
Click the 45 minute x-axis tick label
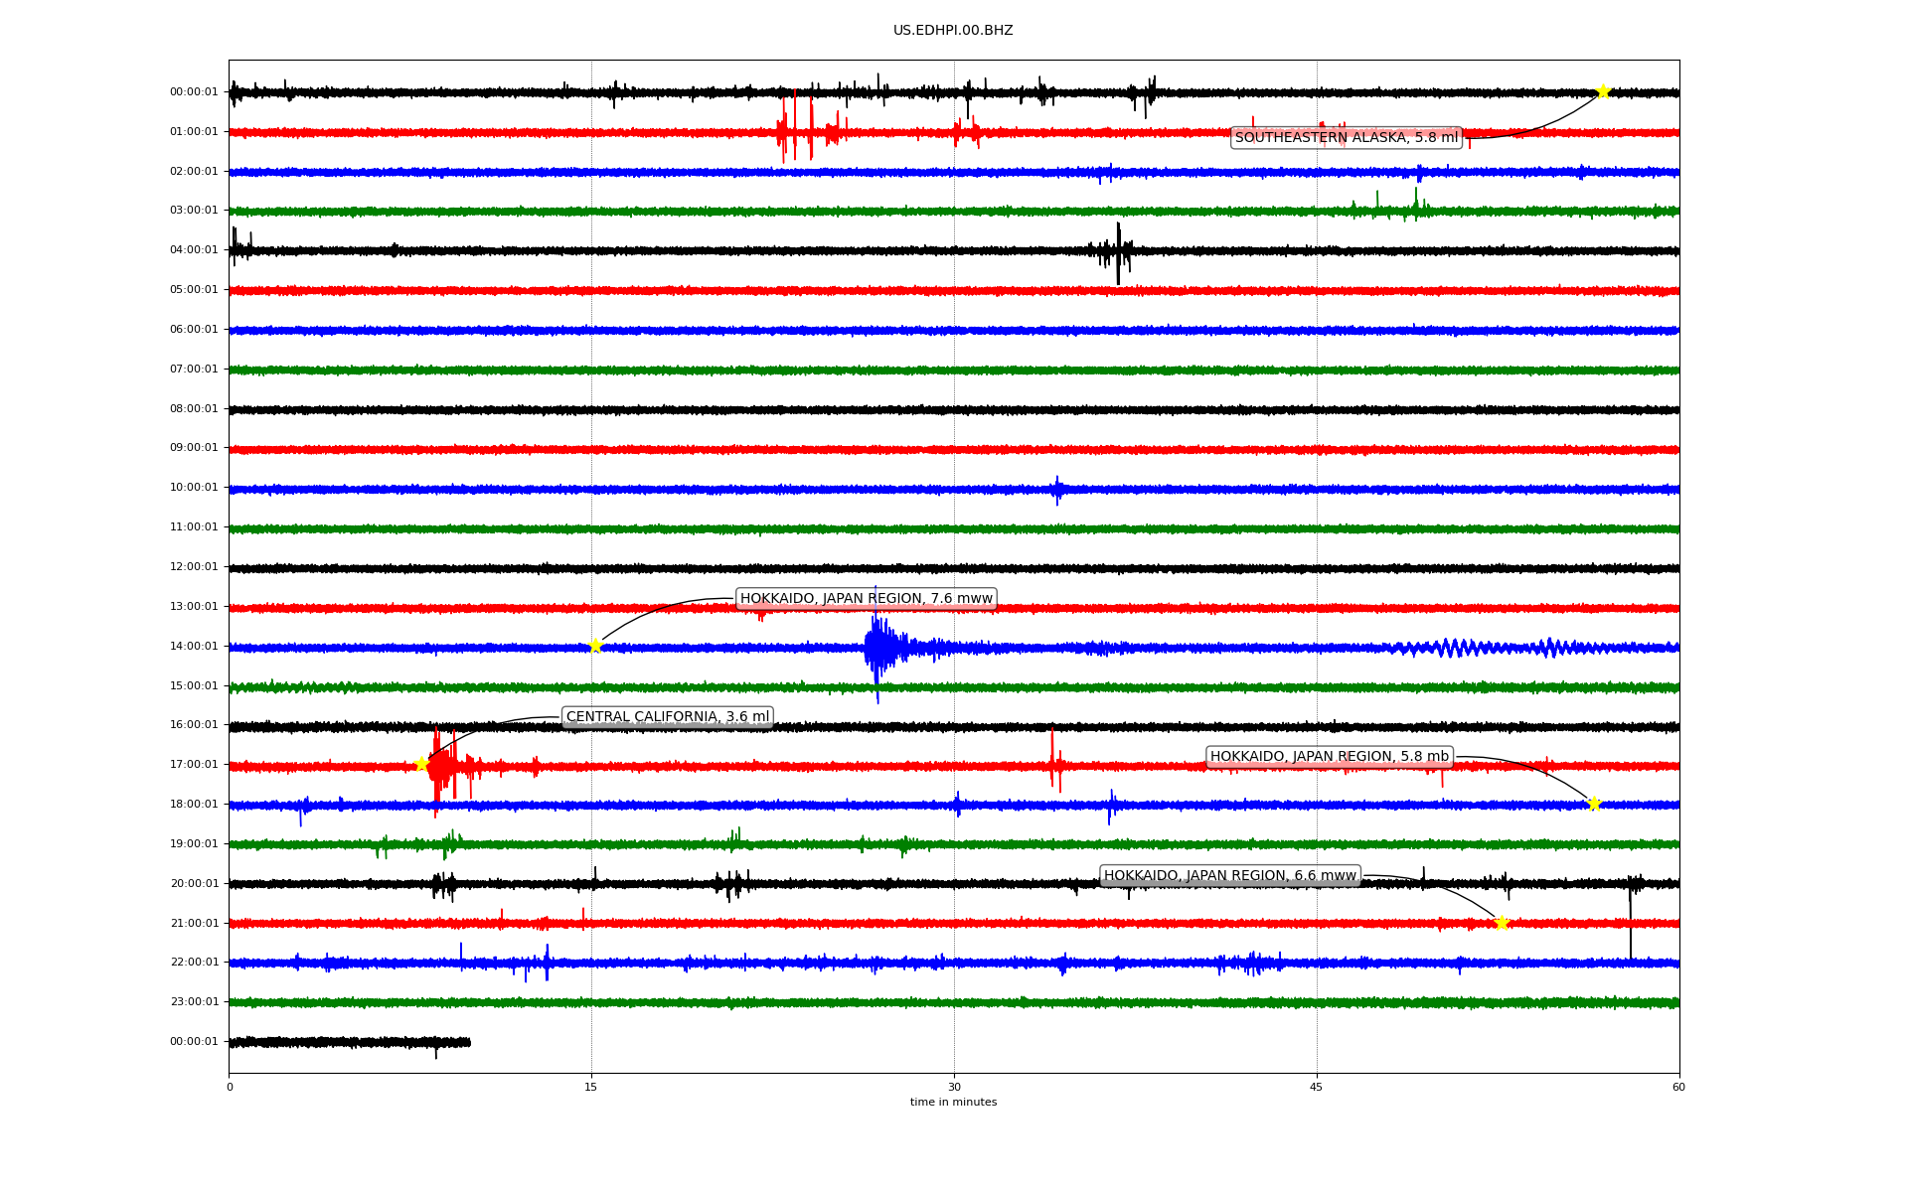coord(1317,1087)
